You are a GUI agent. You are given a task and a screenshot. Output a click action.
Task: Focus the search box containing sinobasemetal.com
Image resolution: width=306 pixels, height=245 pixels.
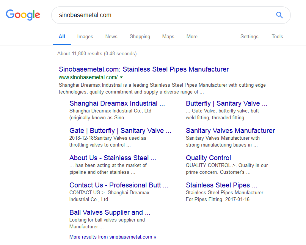click(x=171, y=15)
